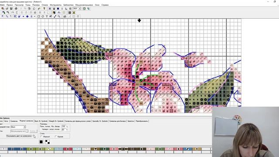This screenshot has width=279, height=157.
Task: Click the color picker eyedropper tool
Action: [x=55, y=17]
